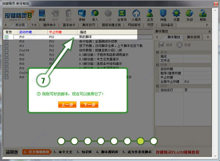Switch to the 网络游戏 tab
The height and width of the screenshot is (161, 220).
[134, 25]
